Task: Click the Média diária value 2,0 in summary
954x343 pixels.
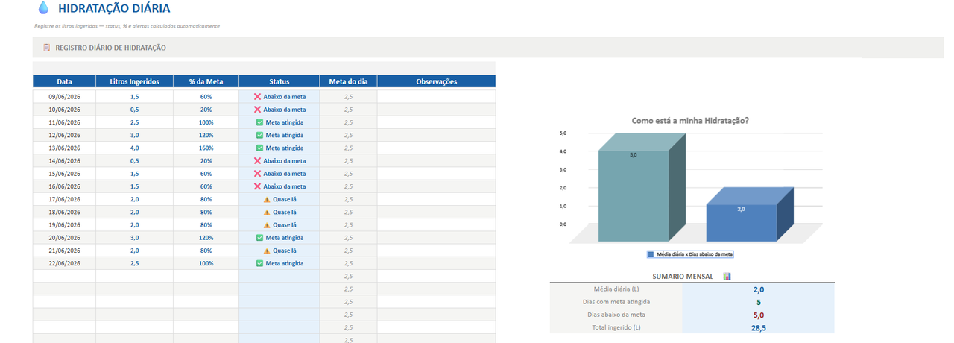Action: click(758, 289)
